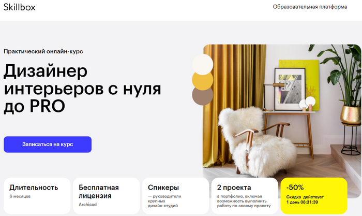Select the brown color swatch circle
Screen dimensions: 362x216
(x=203, y=96)
